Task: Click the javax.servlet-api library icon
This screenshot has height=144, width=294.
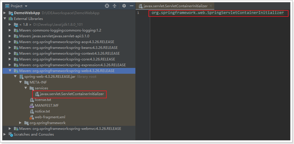Action: (16, 36)
